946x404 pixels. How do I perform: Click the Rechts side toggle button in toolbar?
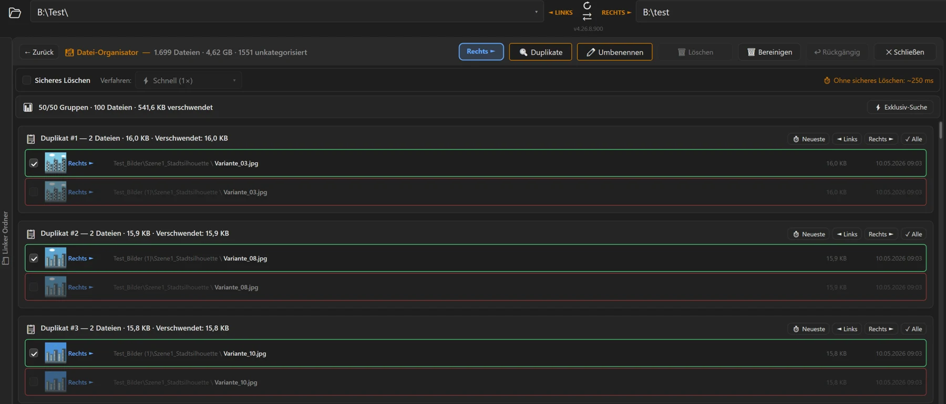click(481, 51)
